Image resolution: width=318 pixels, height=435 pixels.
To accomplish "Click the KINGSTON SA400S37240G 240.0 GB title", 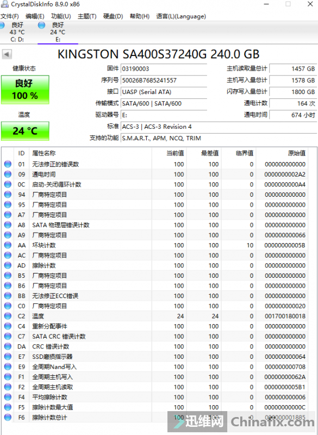I will point(159,54).
